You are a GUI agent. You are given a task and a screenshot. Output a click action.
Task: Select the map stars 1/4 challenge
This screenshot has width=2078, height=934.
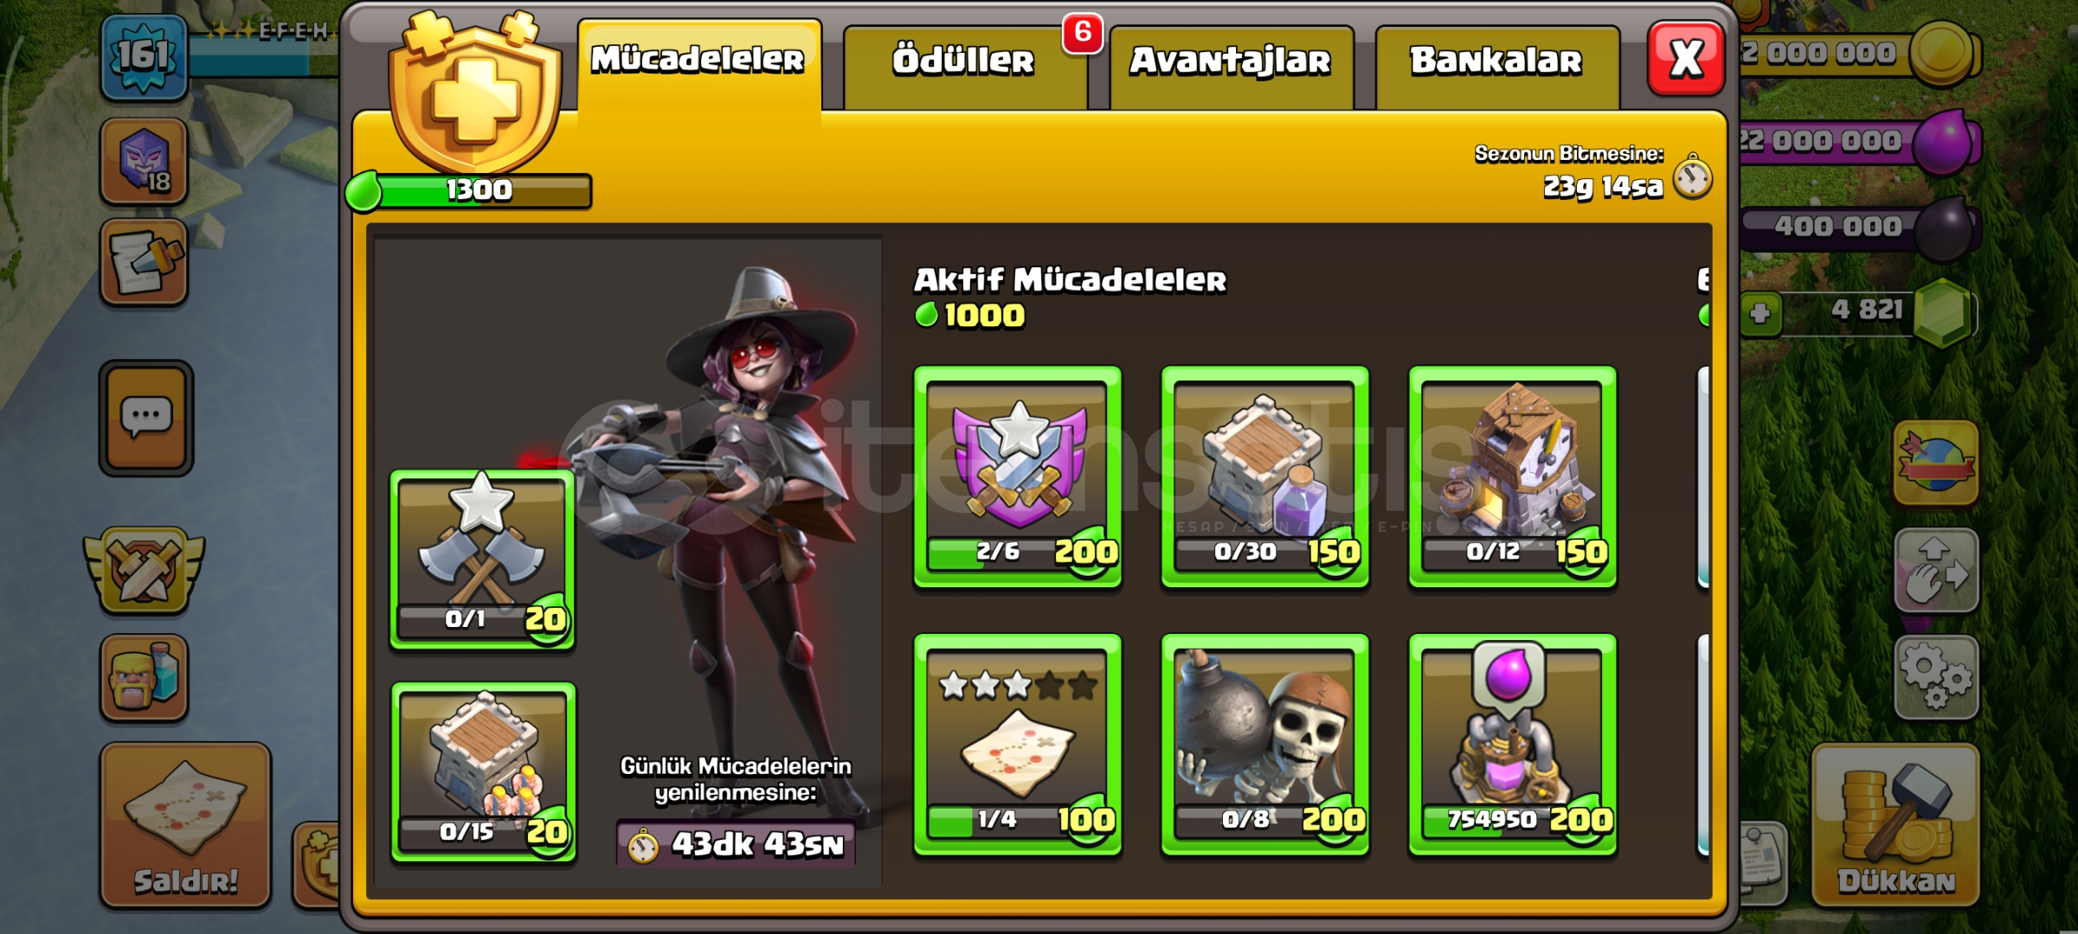1018,745
